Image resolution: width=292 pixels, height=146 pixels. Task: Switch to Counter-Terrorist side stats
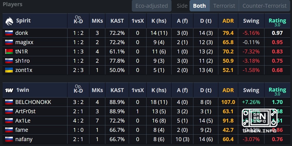264,6
